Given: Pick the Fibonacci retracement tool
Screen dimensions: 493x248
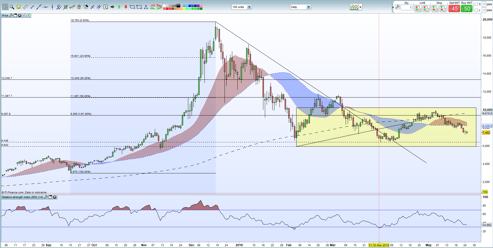Looking at the screenshot, I should pos(66,7).
